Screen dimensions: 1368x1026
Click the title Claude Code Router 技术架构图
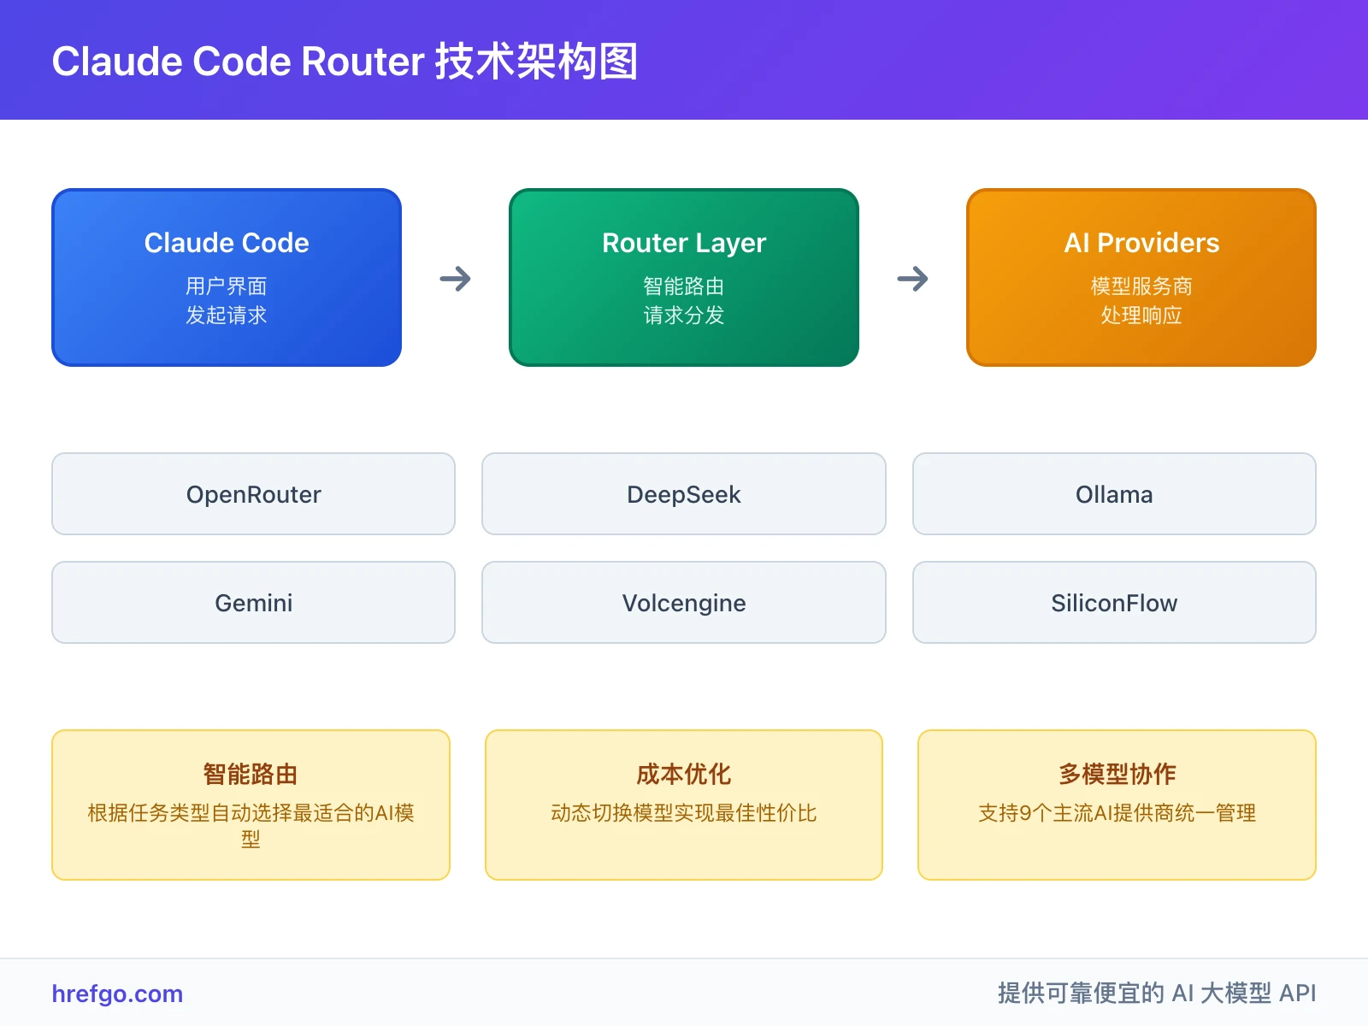tap(345, 62)
